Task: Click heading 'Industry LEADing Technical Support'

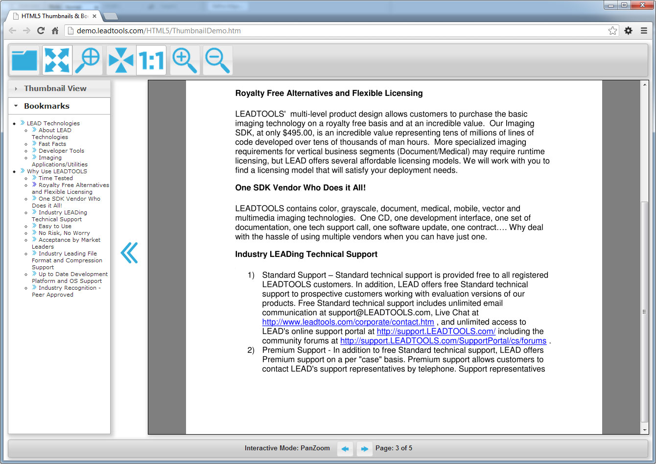Action: click(x=306, y=255)
